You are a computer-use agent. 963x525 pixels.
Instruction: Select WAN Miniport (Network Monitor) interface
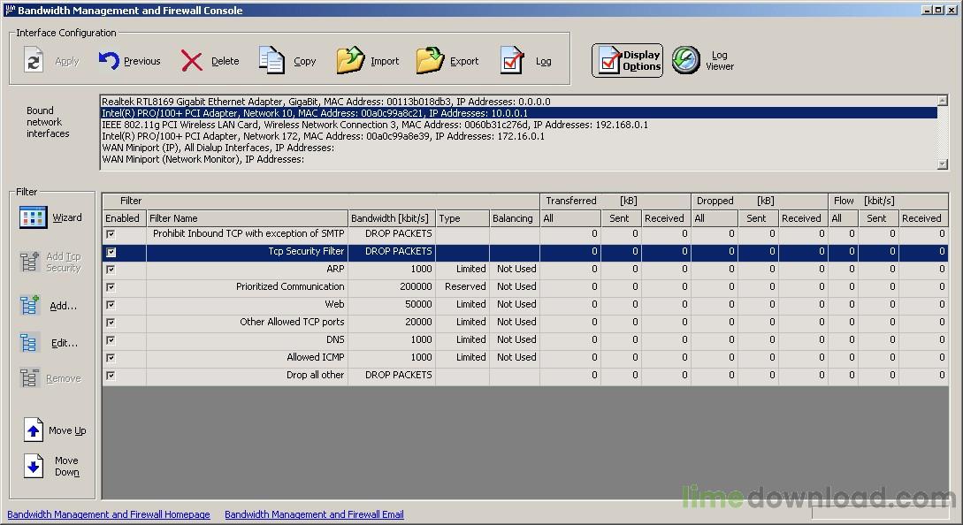click(x=519, y=159)
